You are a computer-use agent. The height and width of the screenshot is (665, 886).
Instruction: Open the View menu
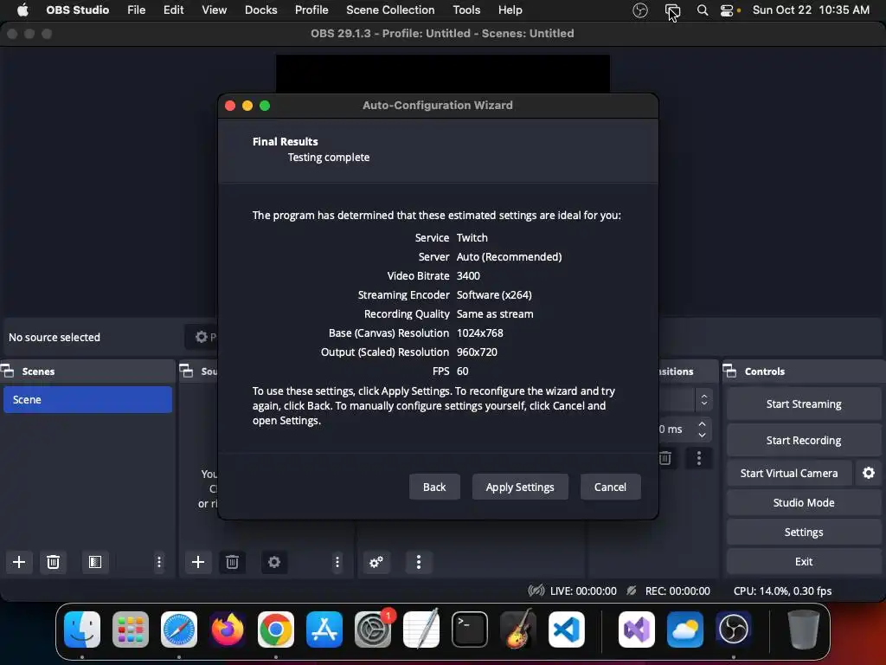(215, 10)
